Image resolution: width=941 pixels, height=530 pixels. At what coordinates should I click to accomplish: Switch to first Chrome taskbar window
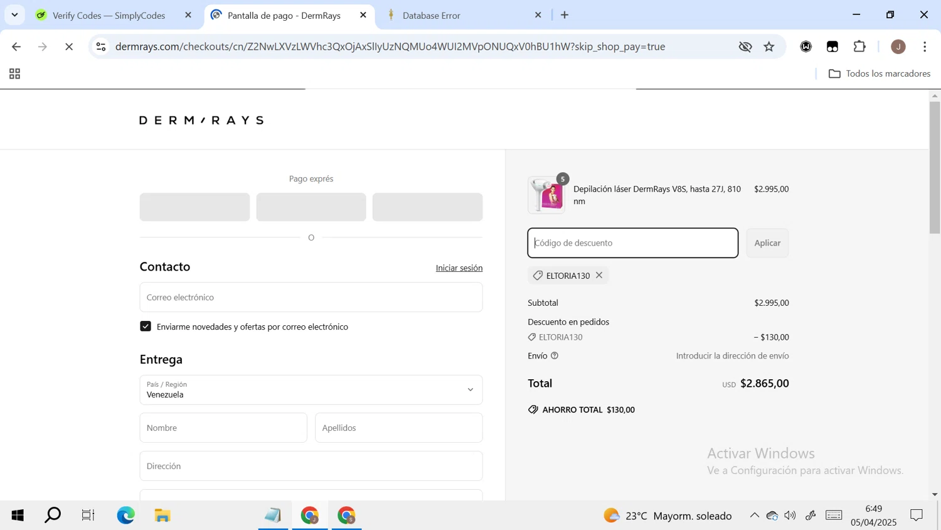310,516
